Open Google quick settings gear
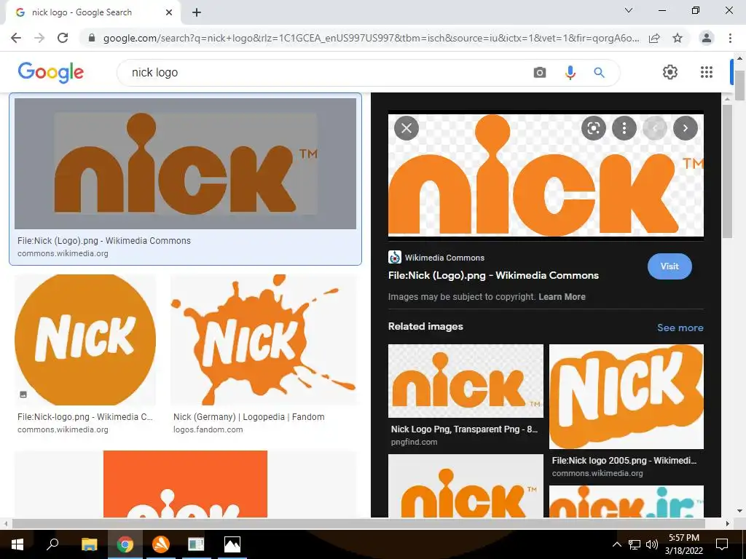This screenshot has height=559, width=746. coord(670,72)
